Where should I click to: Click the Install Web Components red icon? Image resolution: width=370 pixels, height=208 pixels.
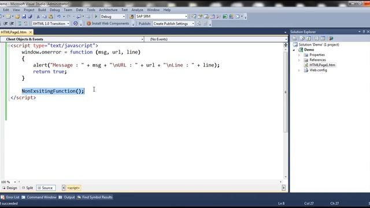(88, 24)
